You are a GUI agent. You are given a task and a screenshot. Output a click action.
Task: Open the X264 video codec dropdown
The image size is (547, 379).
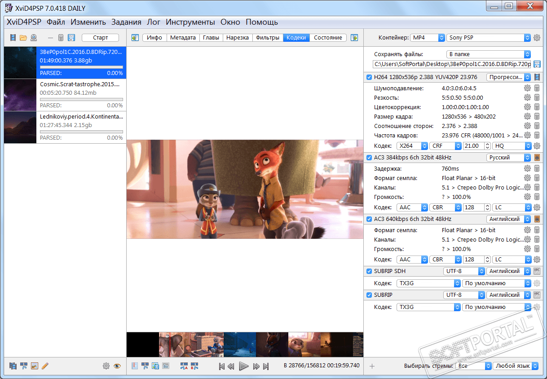(412, 146)
